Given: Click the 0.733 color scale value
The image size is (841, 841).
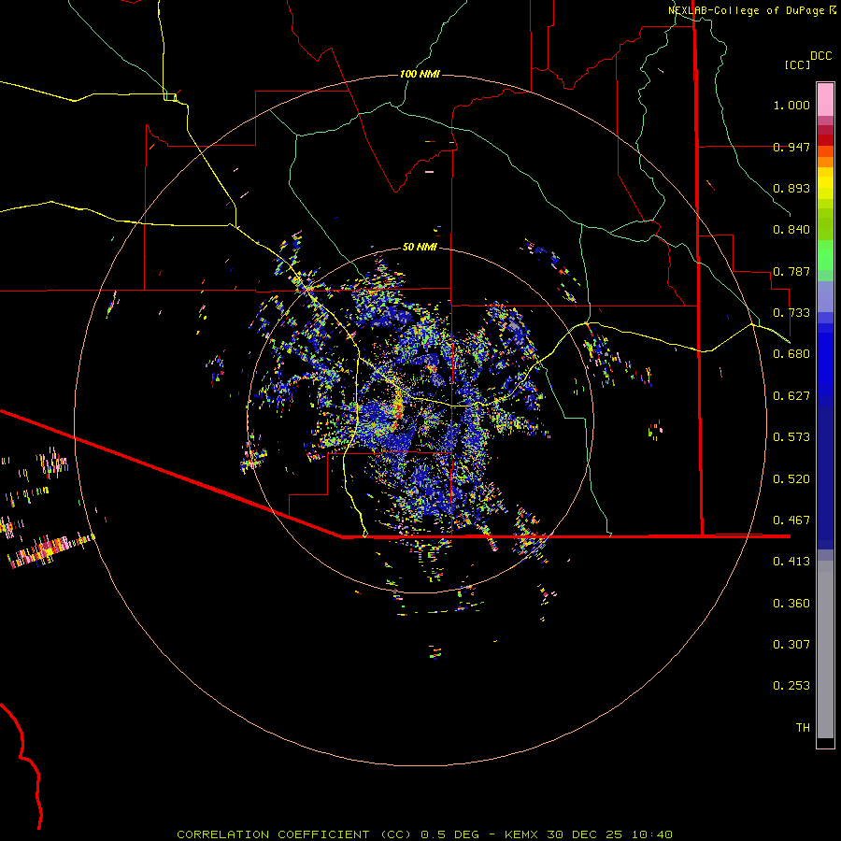Looking at the screenshot, I should tap(791, 313).
